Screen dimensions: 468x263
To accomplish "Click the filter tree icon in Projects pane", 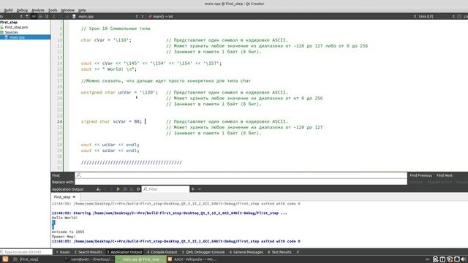I will [27, 16].
